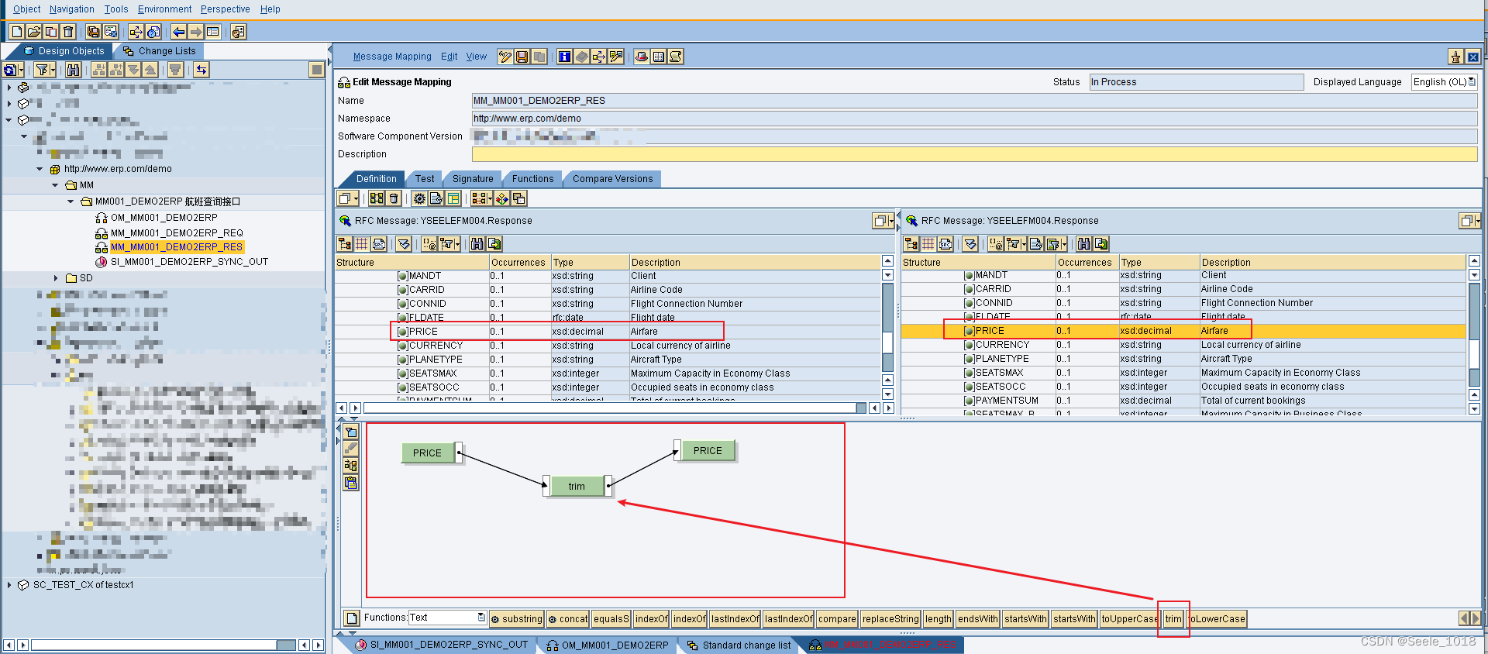Open the Displayed Language dropdown English (OL)
1488x654 pixels.
pos(1472,81)
